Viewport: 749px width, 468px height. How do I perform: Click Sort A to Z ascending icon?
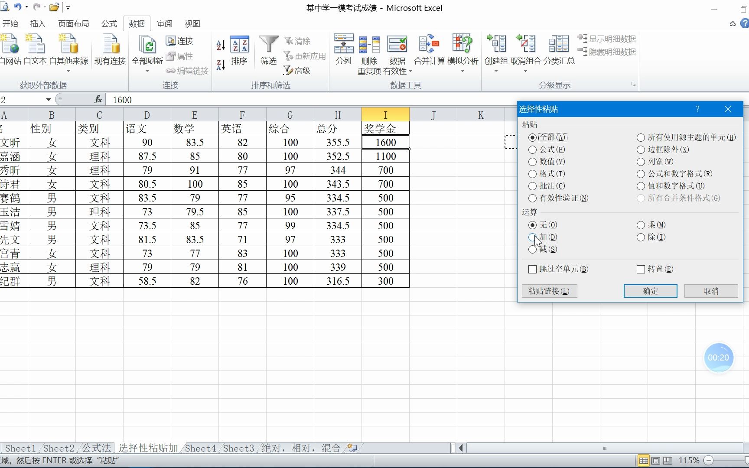(221, 45)
